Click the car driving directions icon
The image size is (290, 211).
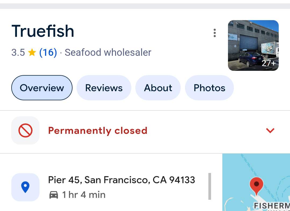(x=54, y=195)
